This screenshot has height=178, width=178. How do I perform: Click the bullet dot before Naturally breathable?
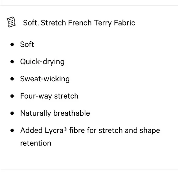click(x=12, y=113)
